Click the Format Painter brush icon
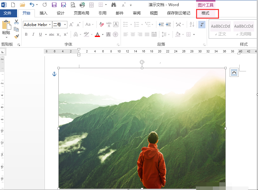Screen dimensions: 258x190 pos(16,37)
